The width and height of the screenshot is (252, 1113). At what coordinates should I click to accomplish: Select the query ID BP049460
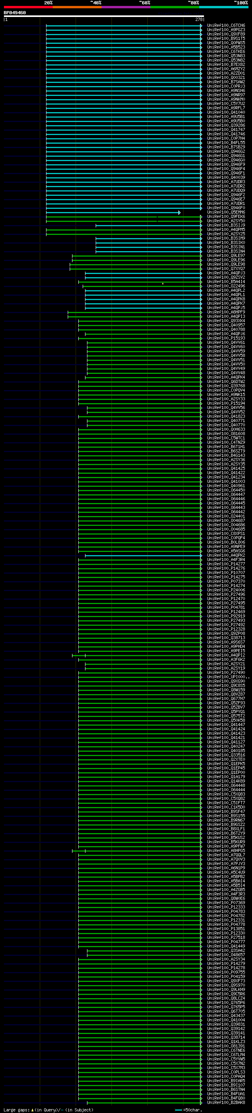(x=15, y=13)
